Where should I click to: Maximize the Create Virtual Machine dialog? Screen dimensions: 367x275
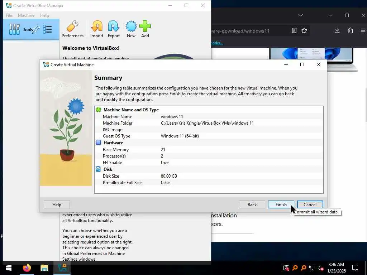pyautogui.click(x=302, y=64)
